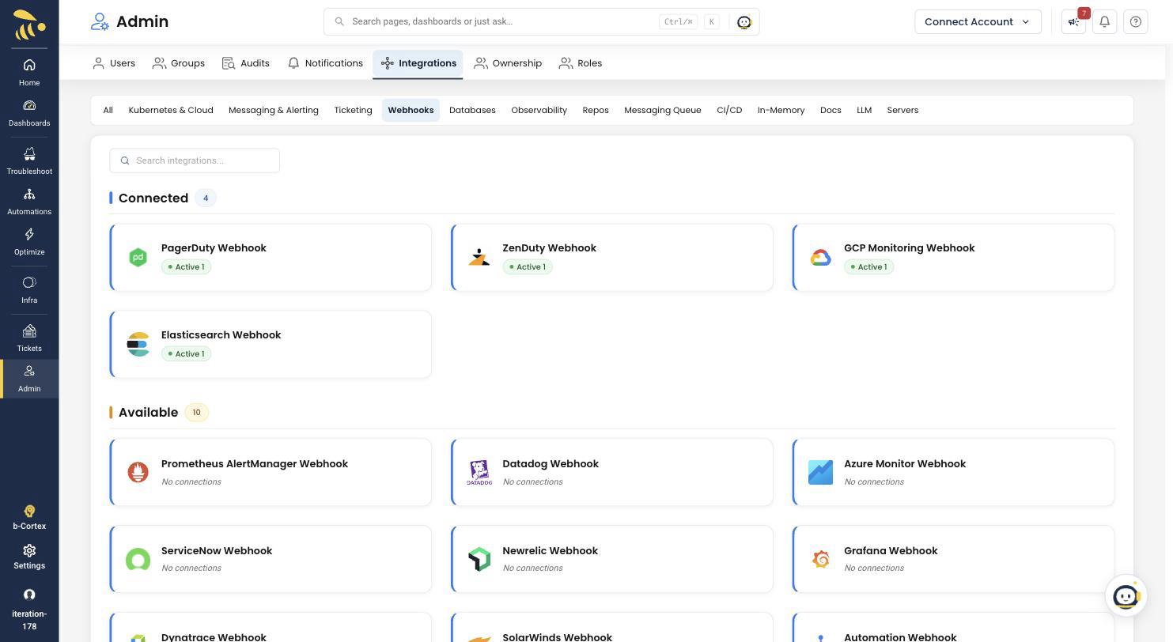Screen dimensions: 1173x642
Task: Click the Prometheus AlertManager logo
Action: point(138,472)
